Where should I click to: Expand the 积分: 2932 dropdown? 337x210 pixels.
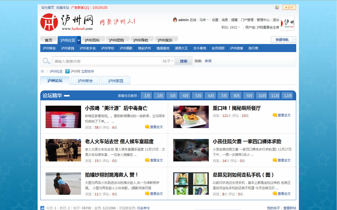[231, 27]
